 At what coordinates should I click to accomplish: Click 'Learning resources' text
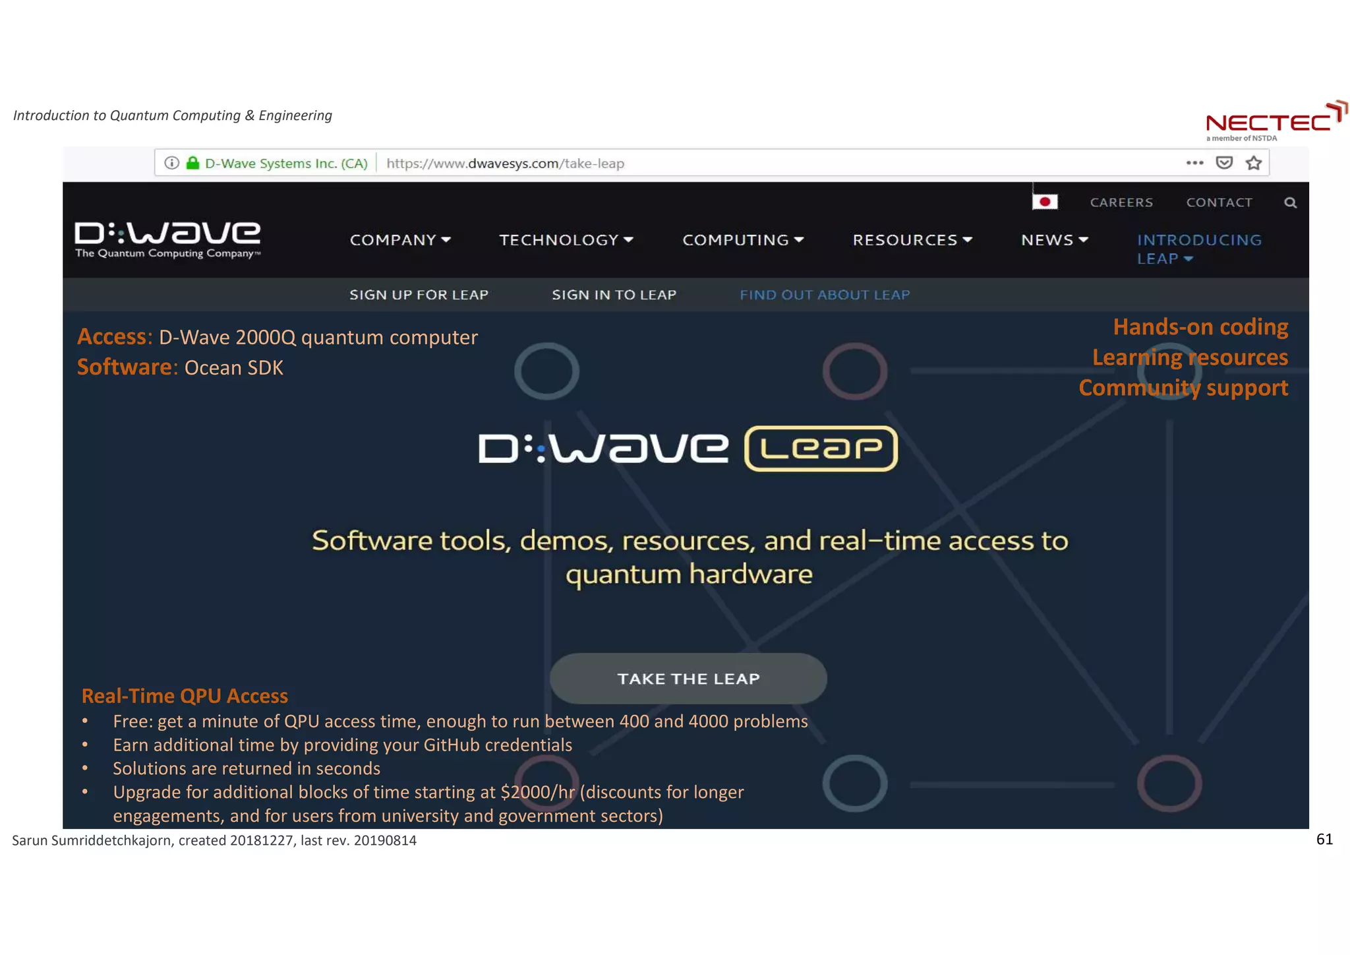1190,357
